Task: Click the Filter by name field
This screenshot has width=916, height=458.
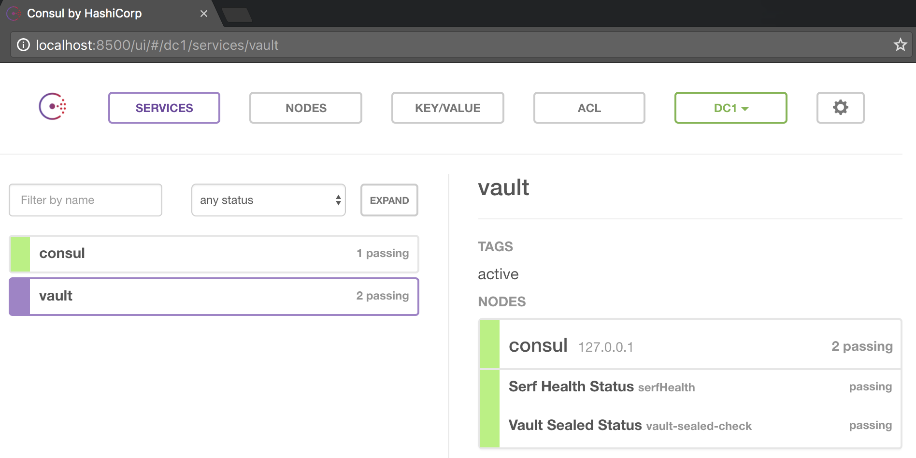Action: tap(86, 200)
